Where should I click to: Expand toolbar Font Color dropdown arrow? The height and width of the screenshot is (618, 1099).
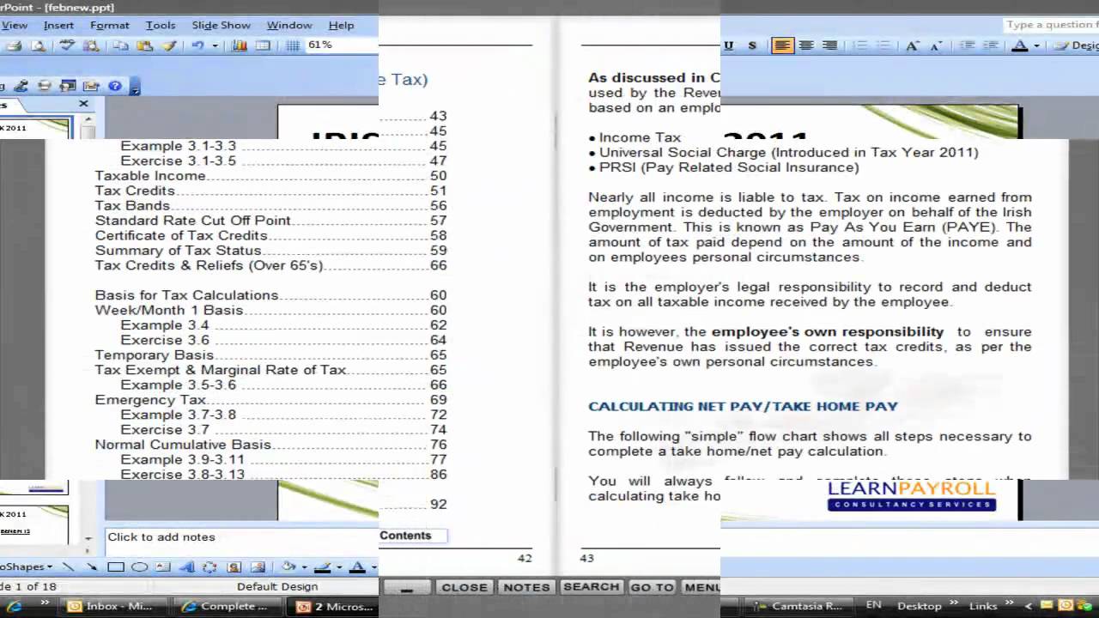click(1037, 45)
